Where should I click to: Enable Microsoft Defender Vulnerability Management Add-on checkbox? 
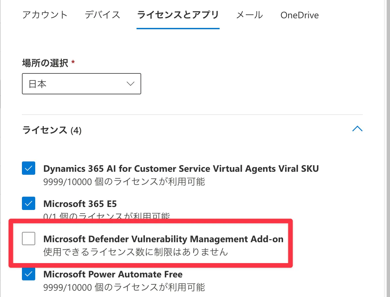[x=29, y=239]
